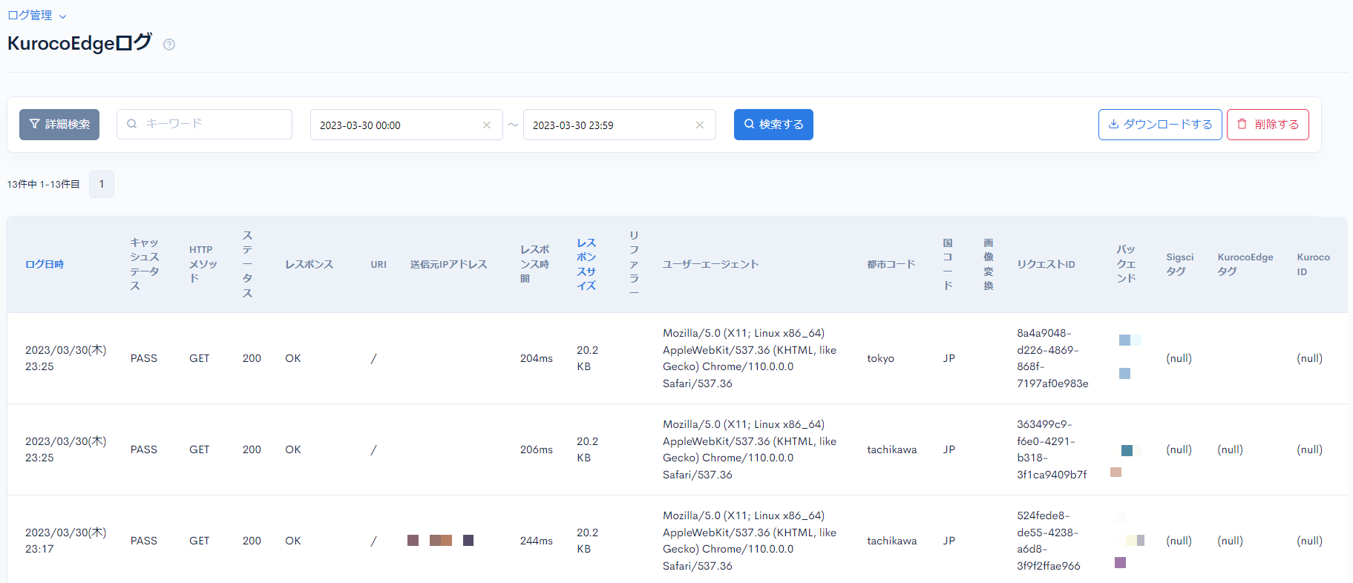Click the 詳細検索 filter button
Image resolution: width=1353 pixels, height=583 pixels.
point(59,125)
